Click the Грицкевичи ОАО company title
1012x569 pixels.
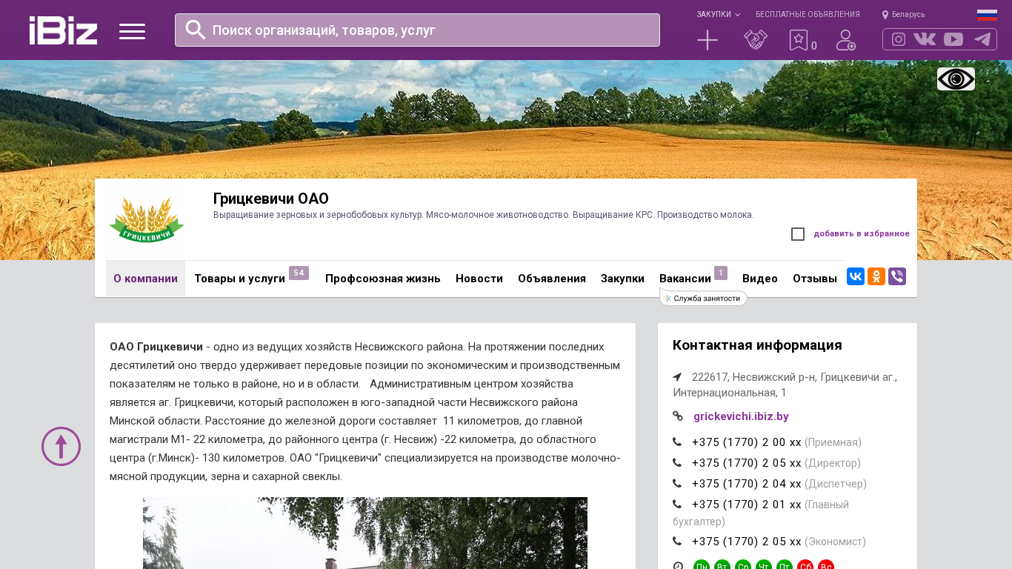pyautogui.click(x=271, y=199)
